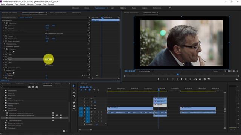Select the Selection tool arrow

(74, 86)
